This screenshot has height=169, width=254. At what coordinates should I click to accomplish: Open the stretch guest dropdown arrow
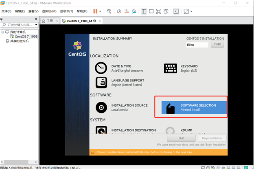coord(191,11)
